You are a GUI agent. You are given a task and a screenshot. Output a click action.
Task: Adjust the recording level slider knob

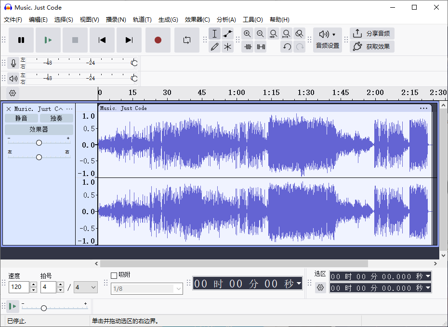134,63
